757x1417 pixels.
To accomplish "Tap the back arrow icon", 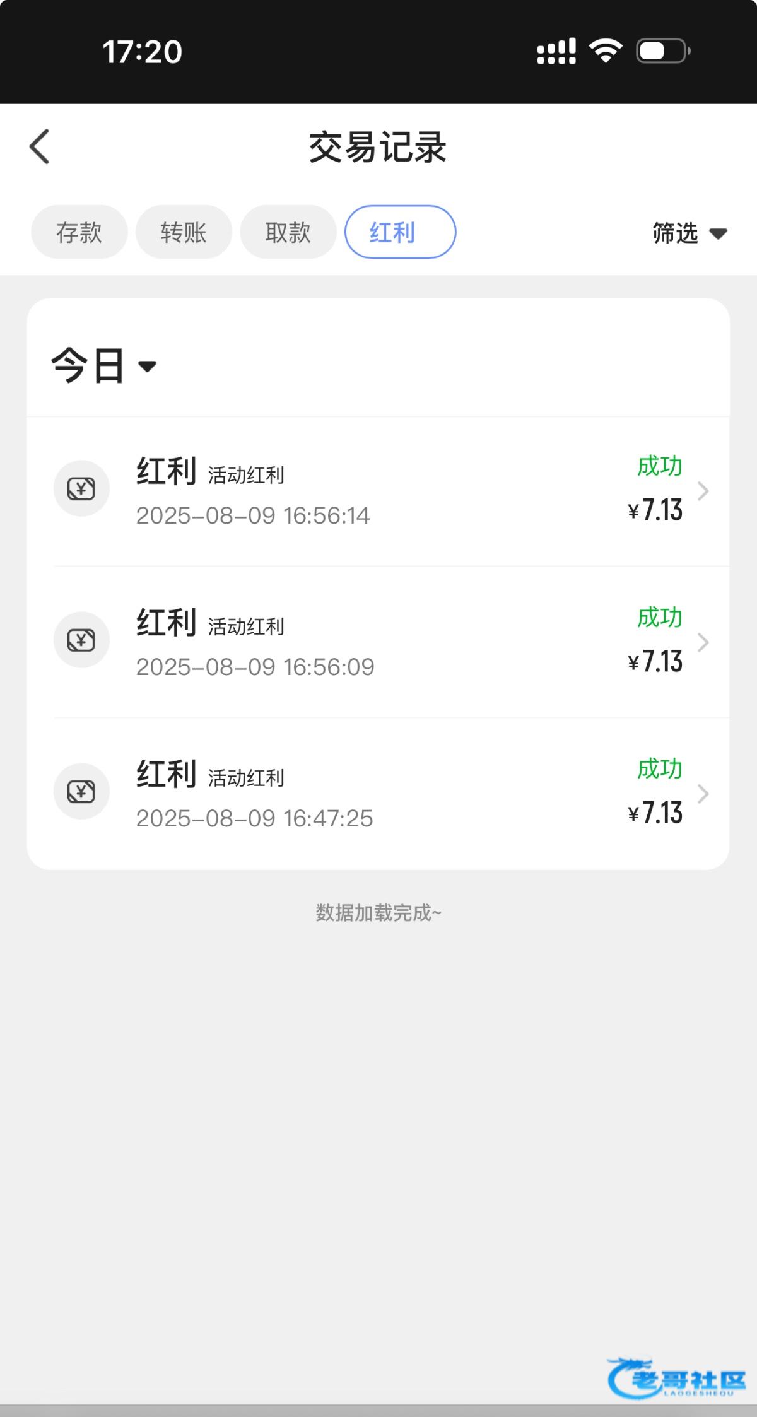I will click(x=40, y=147).
